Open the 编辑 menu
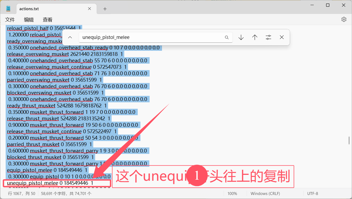The image size is (352, 199). pyautogui.click(x=29, y=20)
